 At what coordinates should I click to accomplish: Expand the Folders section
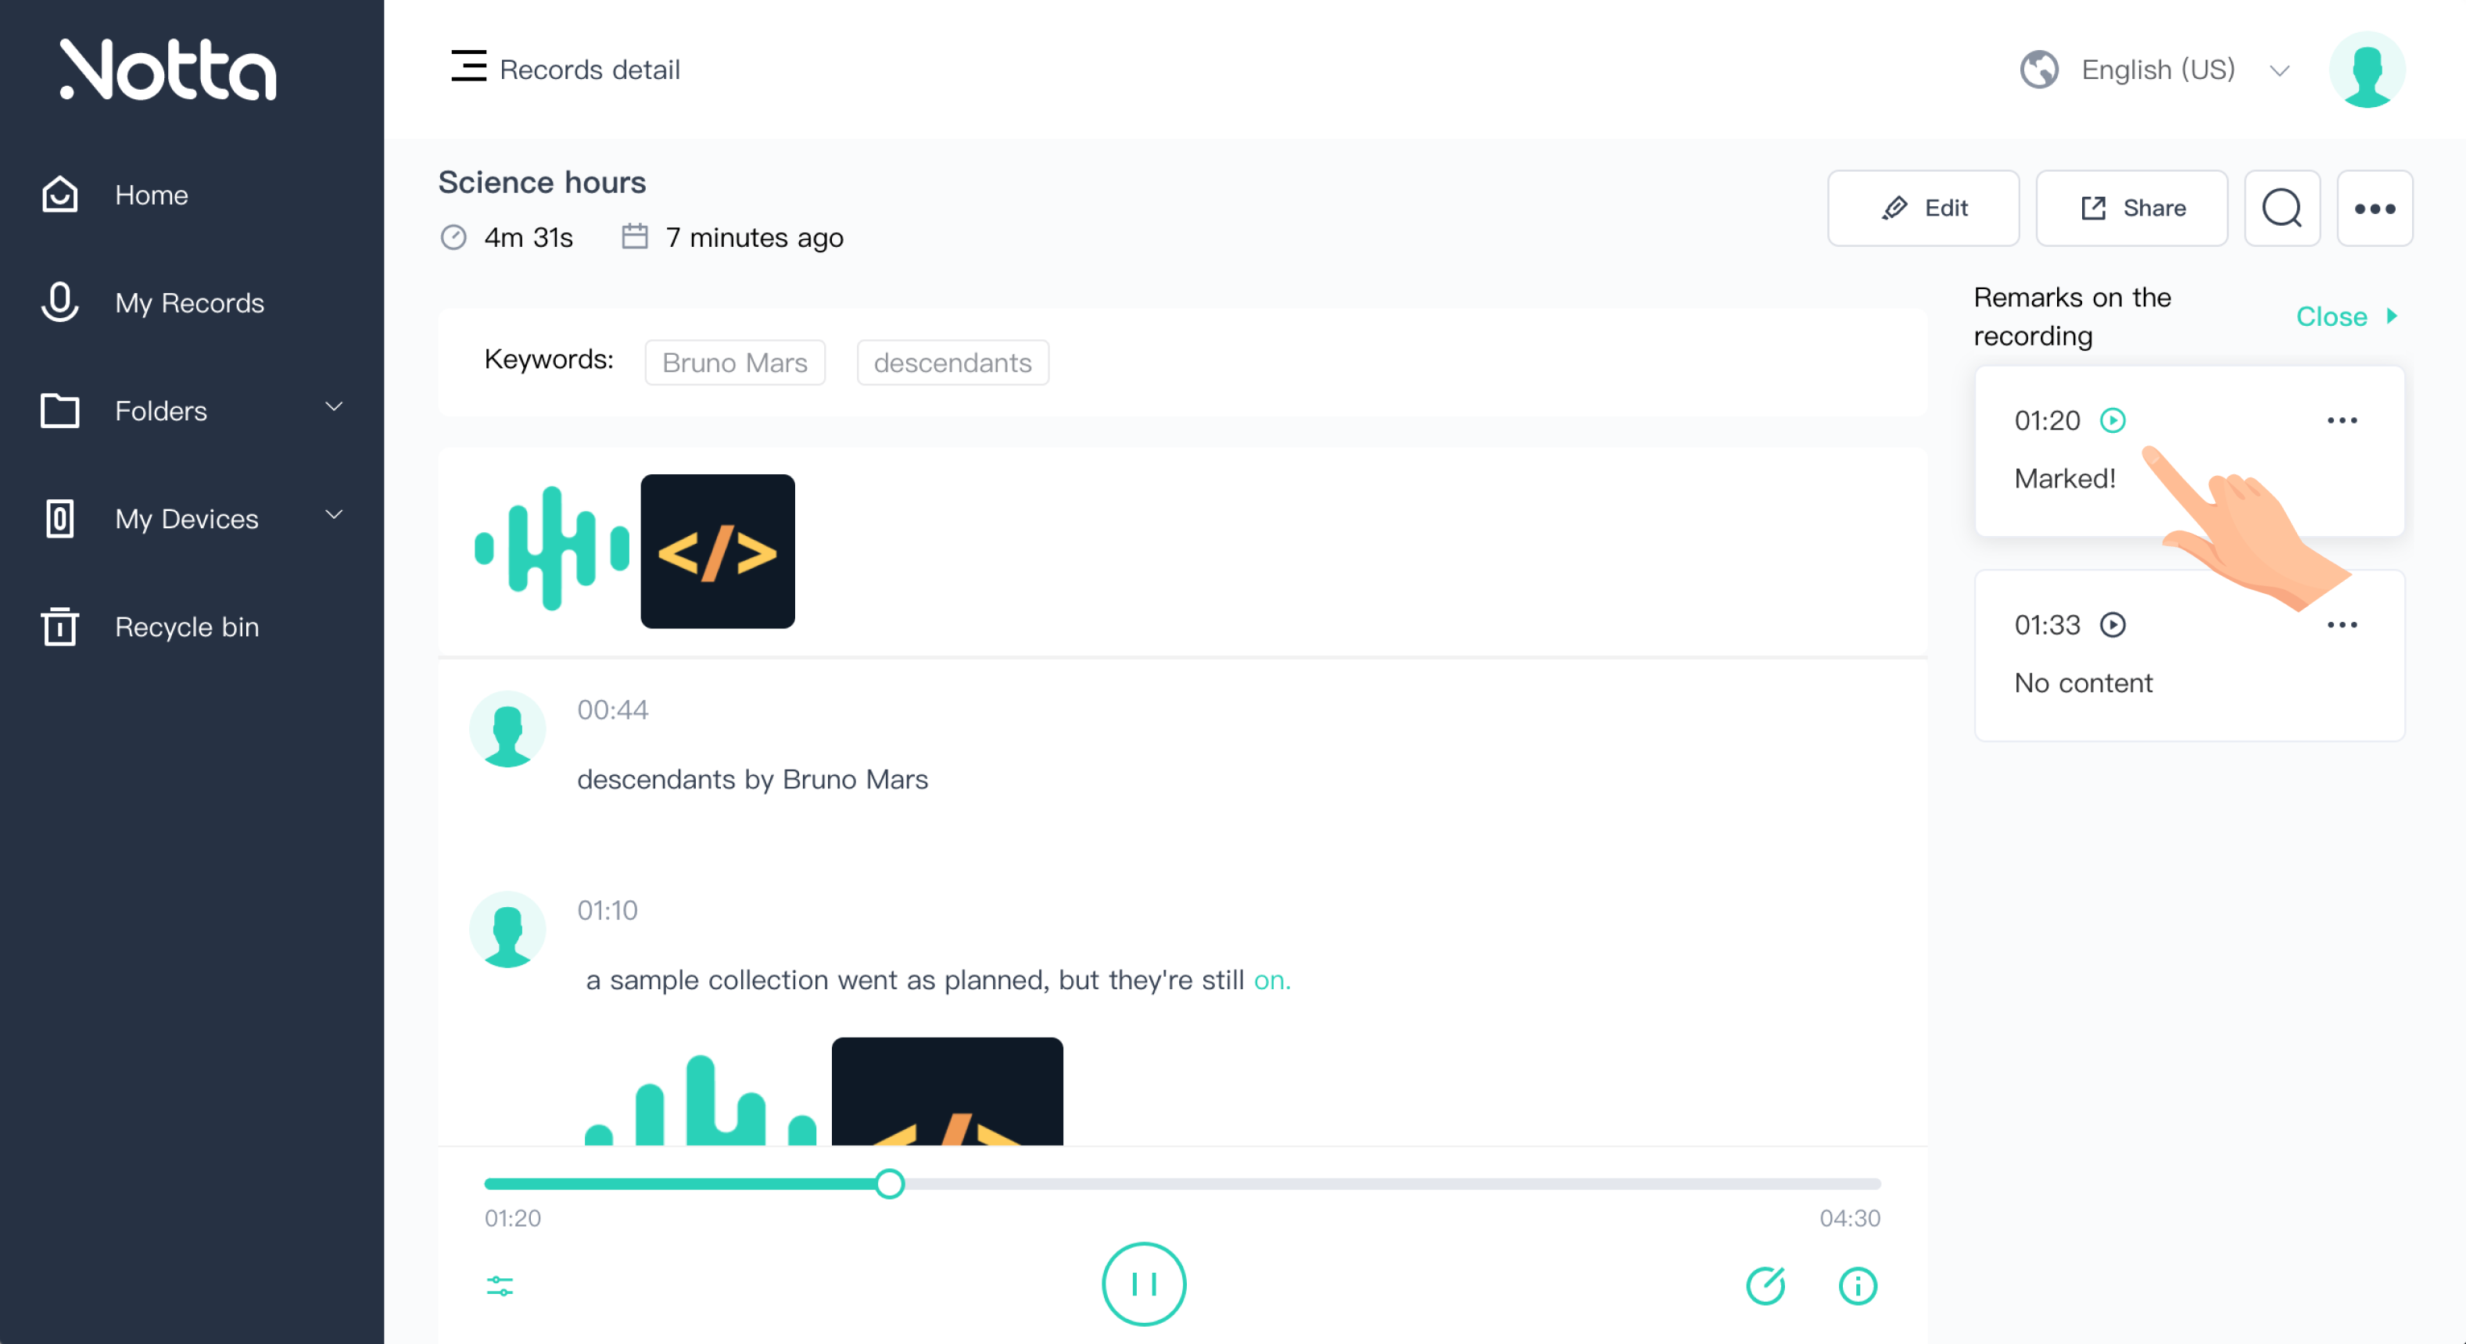333,409
